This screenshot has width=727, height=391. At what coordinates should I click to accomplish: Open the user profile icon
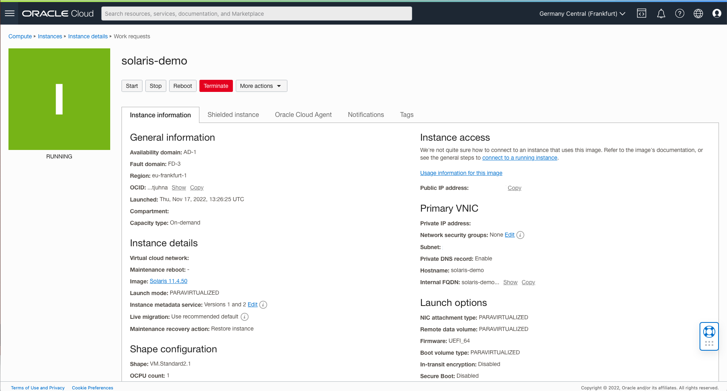point(717,13)
